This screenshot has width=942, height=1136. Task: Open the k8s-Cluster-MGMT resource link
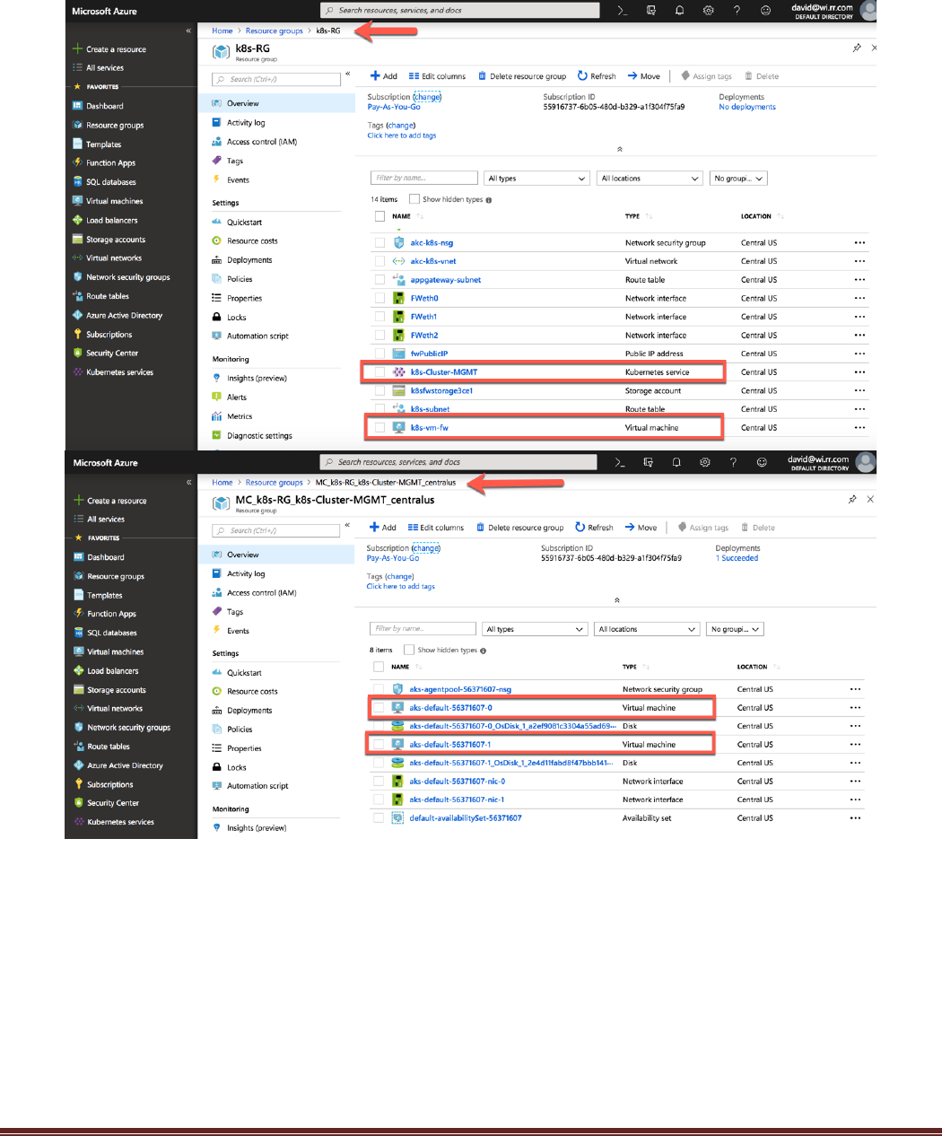pos(444,372)
